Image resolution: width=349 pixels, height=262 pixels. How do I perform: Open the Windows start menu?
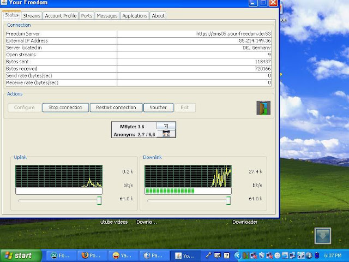point(21,255)
